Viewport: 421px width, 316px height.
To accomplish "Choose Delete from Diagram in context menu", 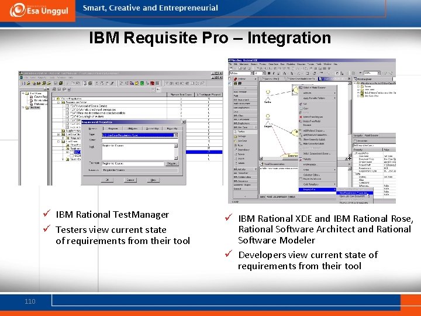I will pyautogui.click(x=318, y=117).
